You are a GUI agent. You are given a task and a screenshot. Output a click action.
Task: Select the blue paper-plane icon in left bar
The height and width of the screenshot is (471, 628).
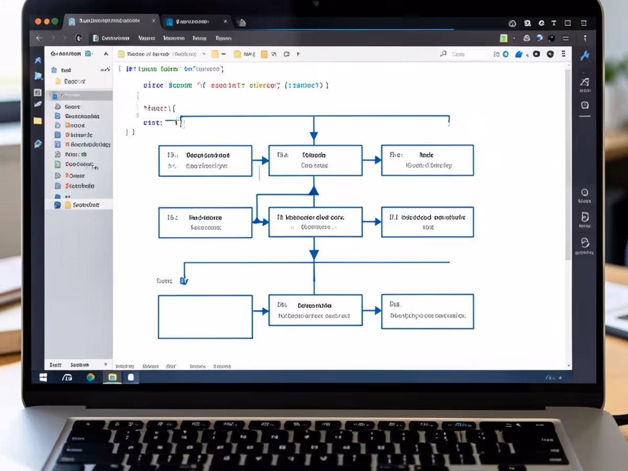pyautogui.click(x=38, y=60)
